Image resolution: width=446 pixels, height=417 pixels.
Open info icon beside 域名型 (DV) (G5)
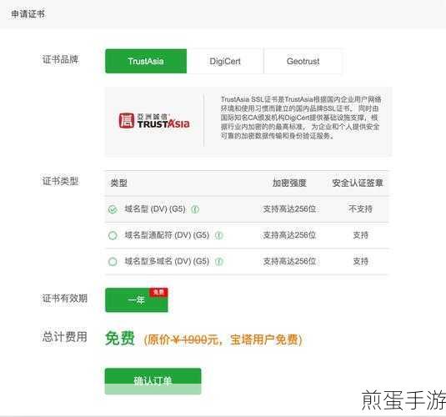(195, 209)
